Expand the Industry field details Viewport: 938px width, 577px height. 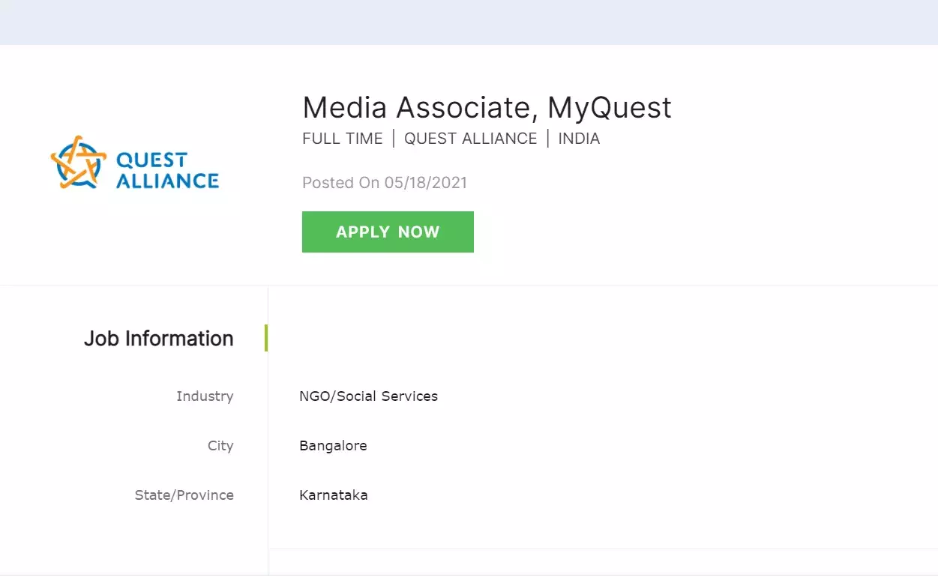[205, 396]
